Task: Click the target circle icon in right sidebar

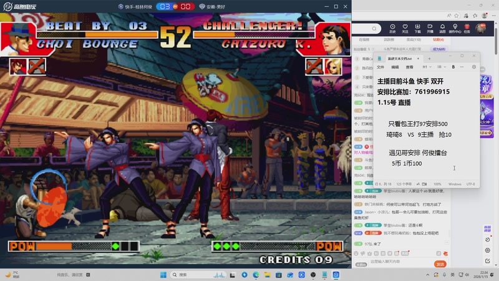Action: 488,250
